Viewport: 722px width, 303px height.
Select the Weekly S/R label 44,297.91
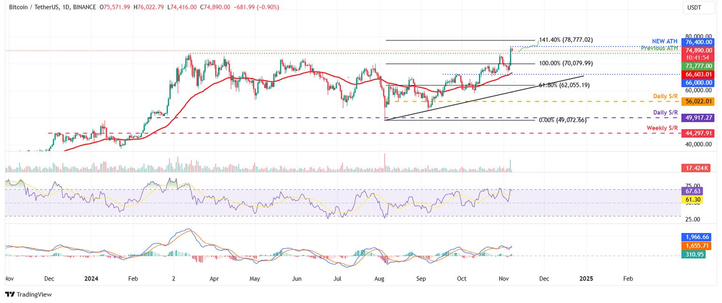click(x=698, y=133)
